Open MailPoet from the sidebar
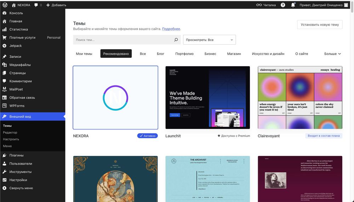Viewport: 354px width, 202px height. [x=16, y=89]
